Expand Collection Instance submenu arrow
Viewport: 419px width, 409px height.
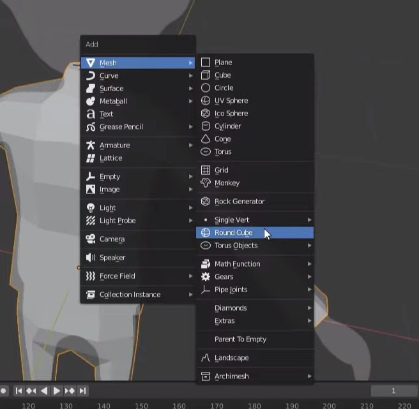190,295
